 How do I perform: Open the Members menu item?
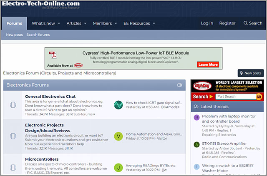(102, 23)
